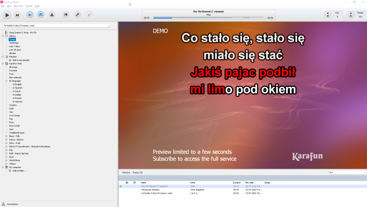Click the Playlists notepad icon
Image resolution: width=367 pixels, height=207 pixels.
(7, 57)
